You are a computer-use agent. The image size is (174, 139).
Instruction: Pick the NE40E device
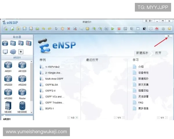pos(8,107)
